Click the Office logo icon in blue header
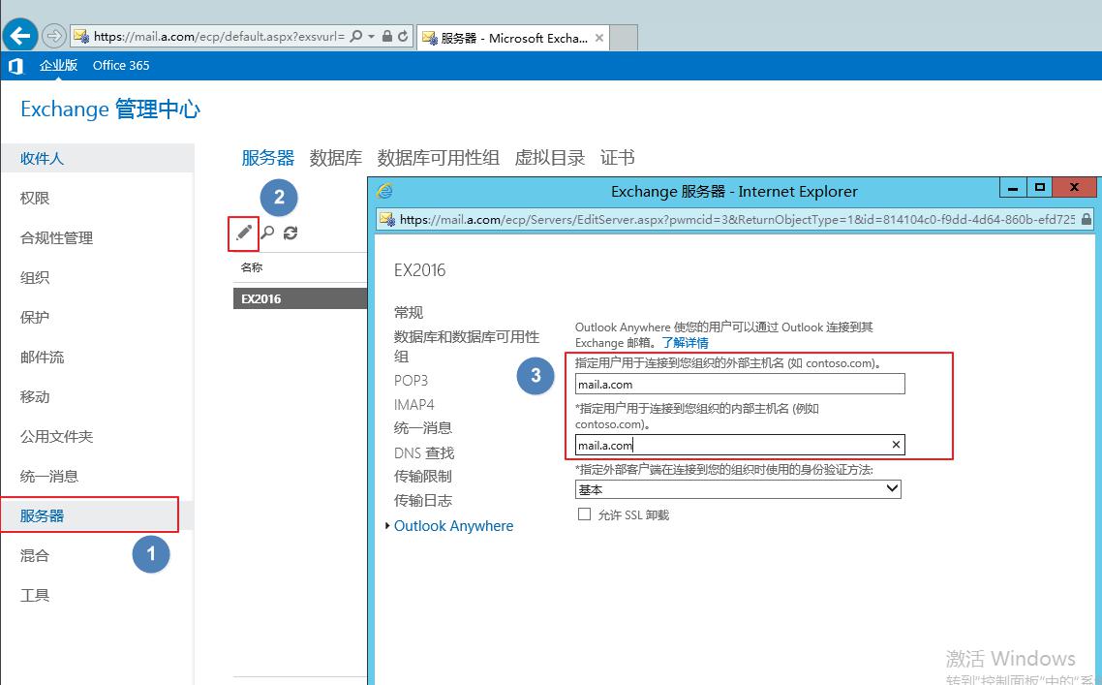1102x685 pixels. (15, 66)
